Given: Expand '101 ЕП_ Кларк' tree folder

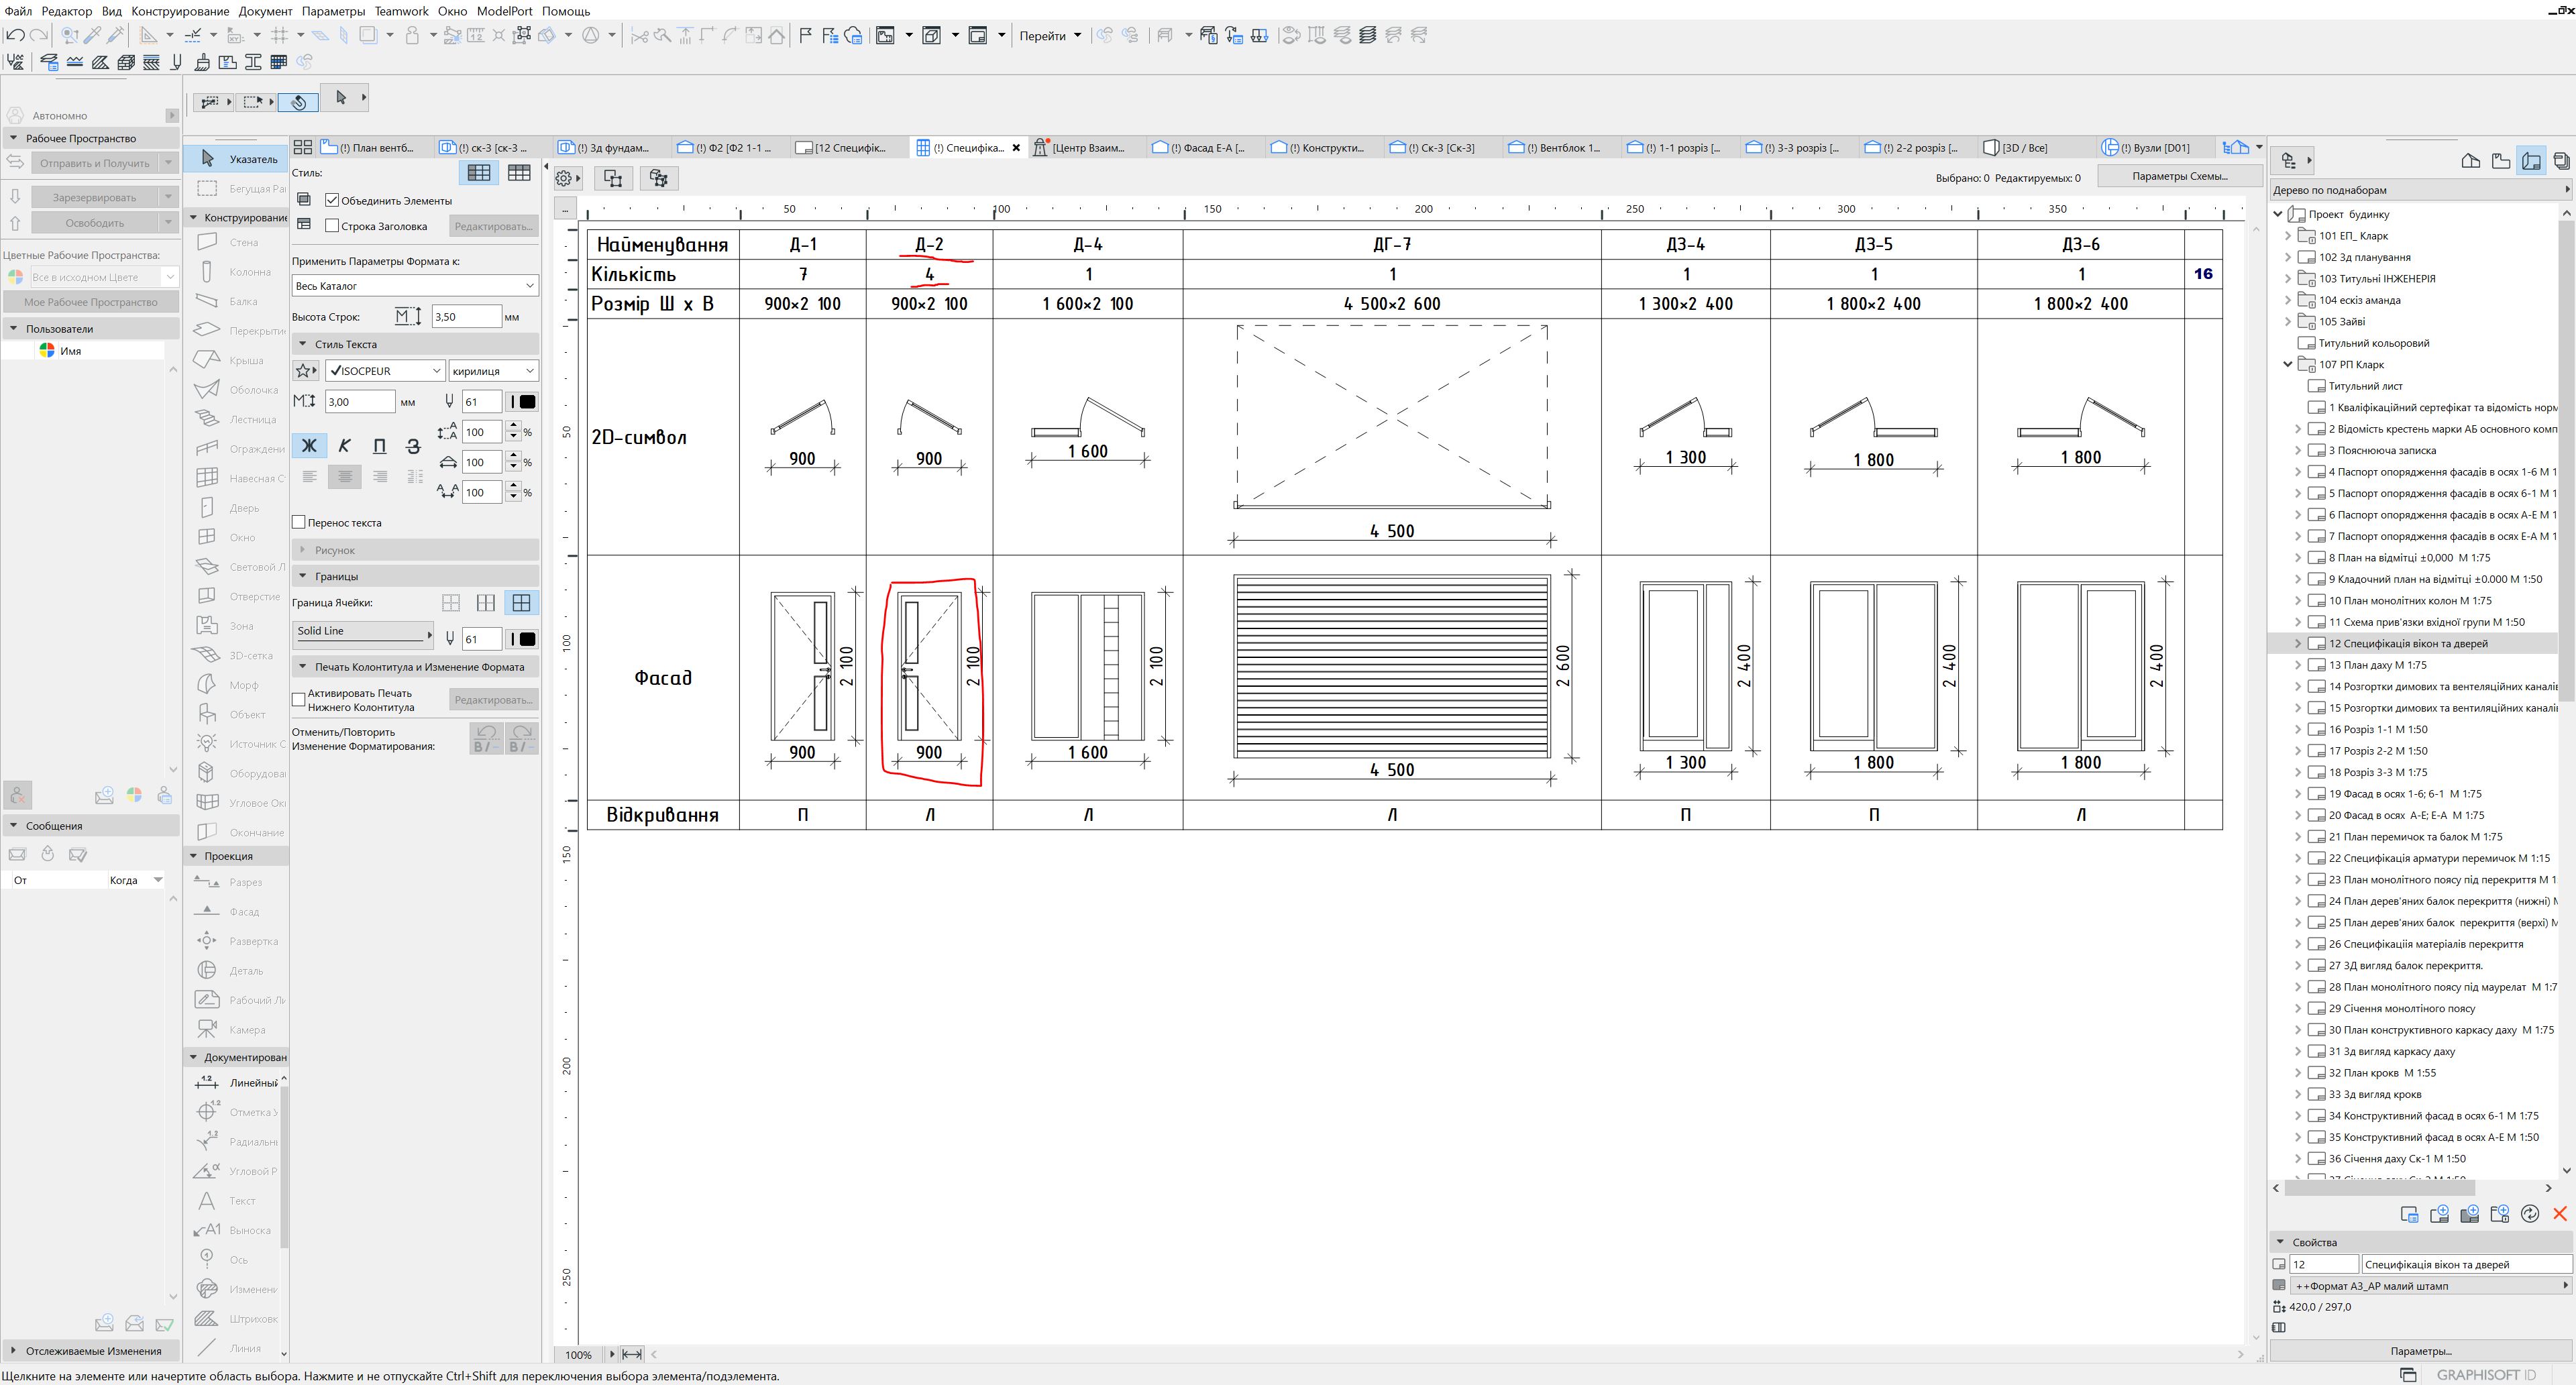Looking at the screenshot, I should [x=2288, y=236].
